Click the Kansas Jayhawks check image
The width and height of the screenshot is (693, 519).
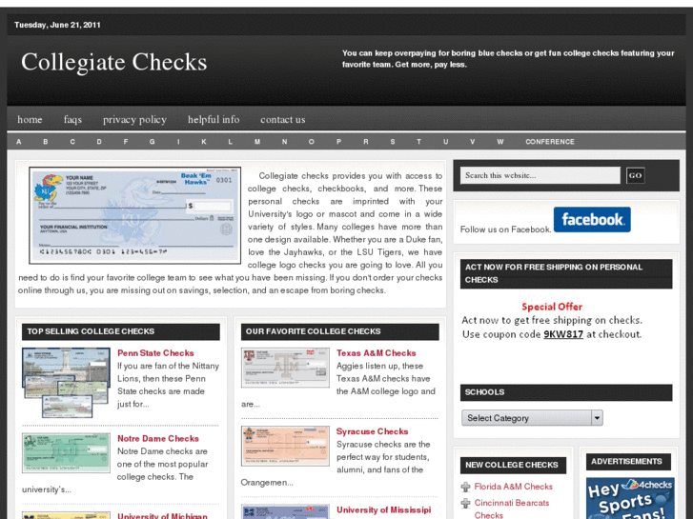134,215
